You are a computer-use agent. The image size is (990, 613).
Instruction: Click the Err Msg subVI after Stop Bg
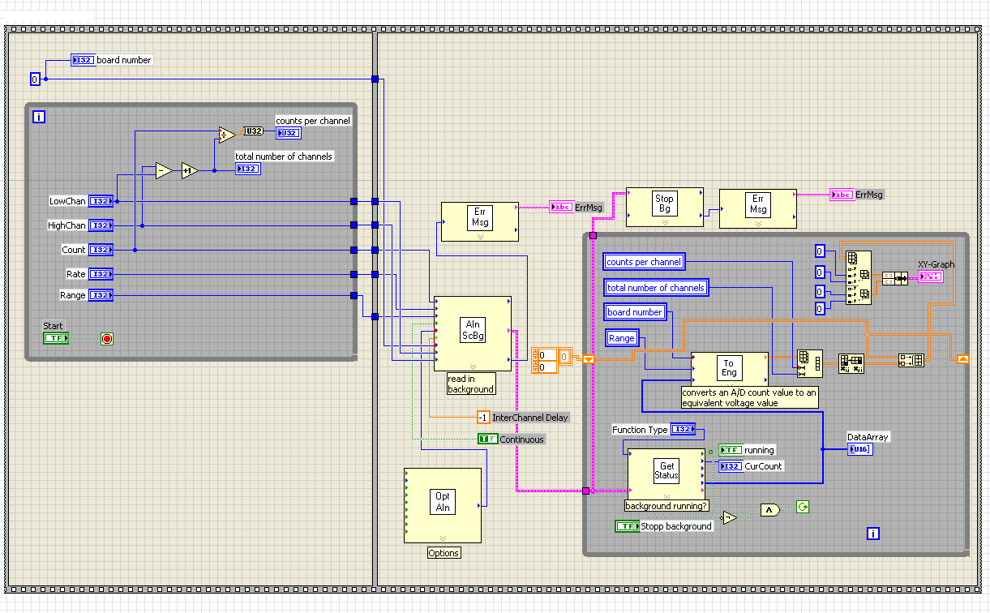[758, 208]
